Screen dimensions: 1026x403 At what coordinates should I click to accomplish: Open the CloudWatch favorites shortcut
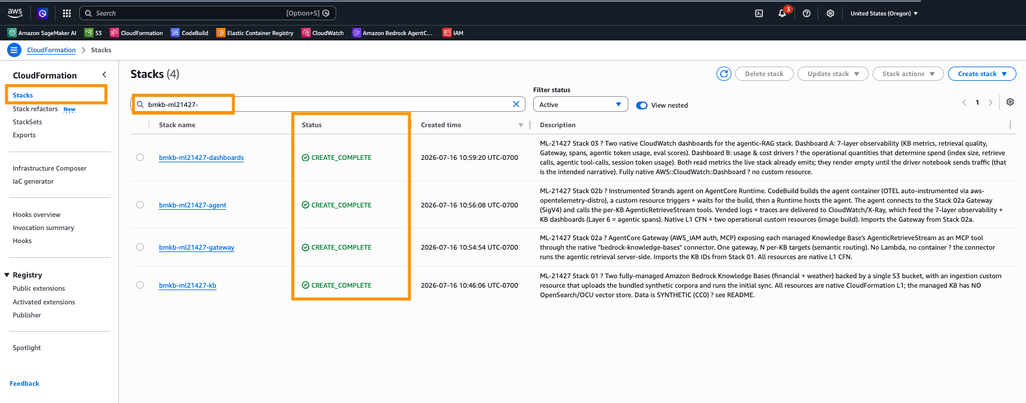[x=323, y=33]
